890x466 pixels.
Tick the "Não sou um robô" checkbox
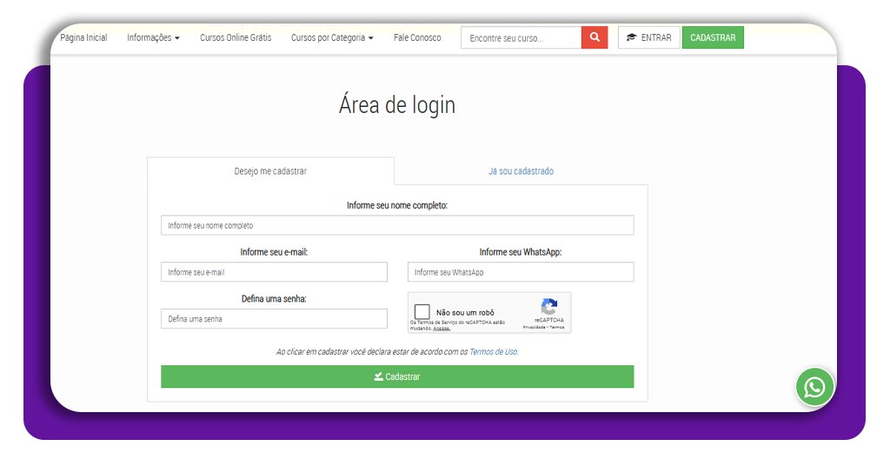pyautogui.click(x=422, y=311)
